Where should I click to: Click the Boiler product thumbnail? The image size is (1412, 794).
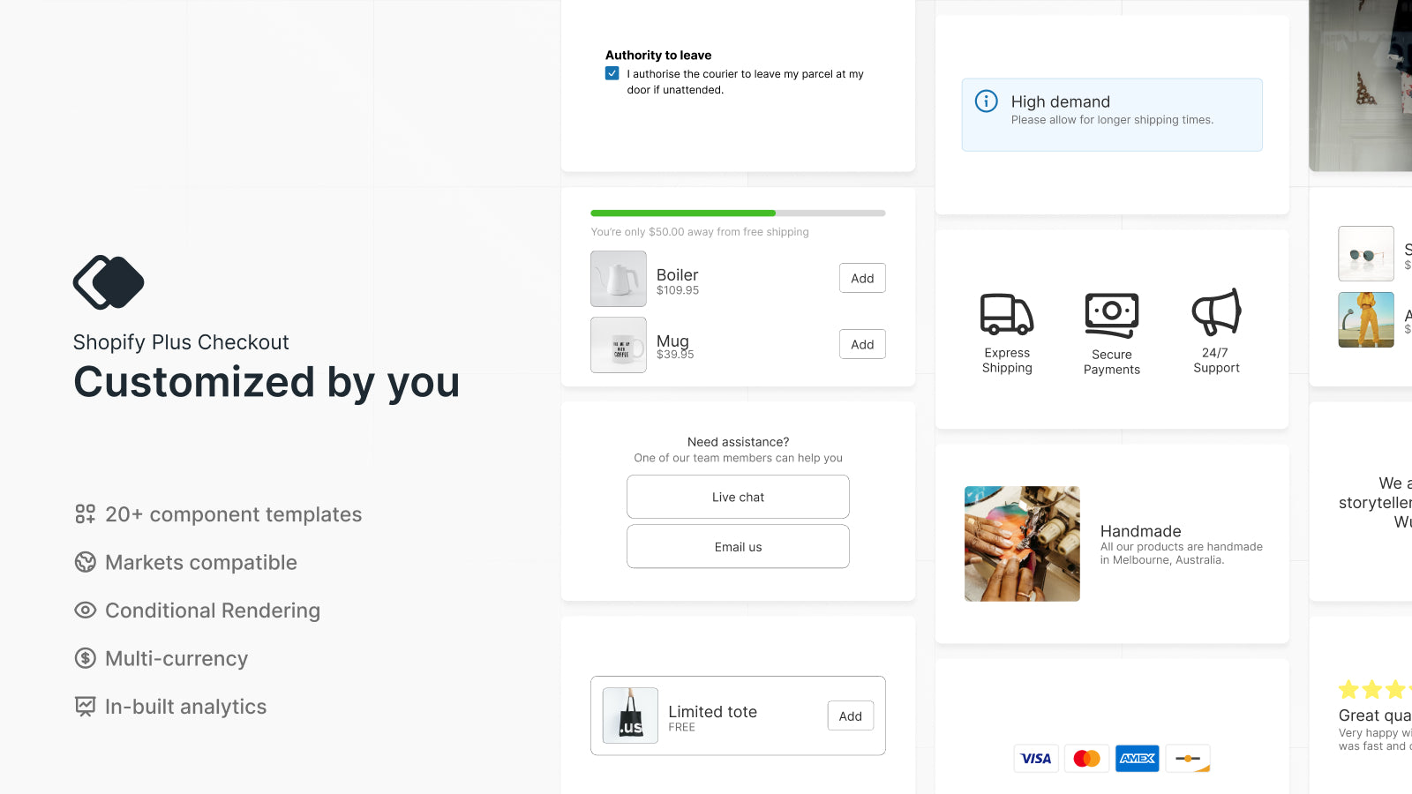pos(618,279)
